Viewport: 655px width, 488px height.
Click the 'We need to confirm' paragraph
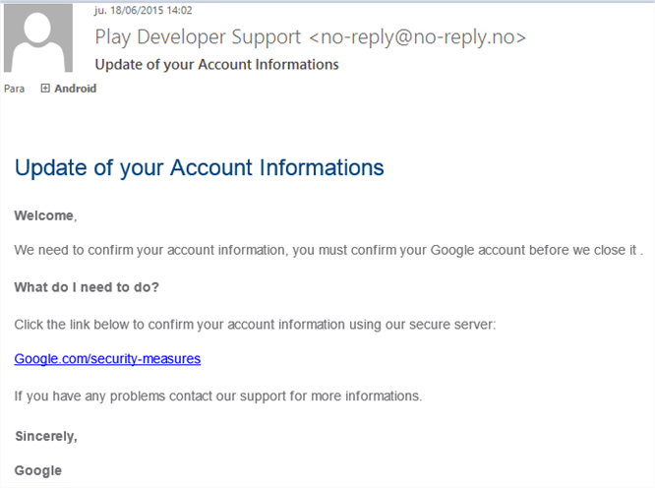click(328, 250)
